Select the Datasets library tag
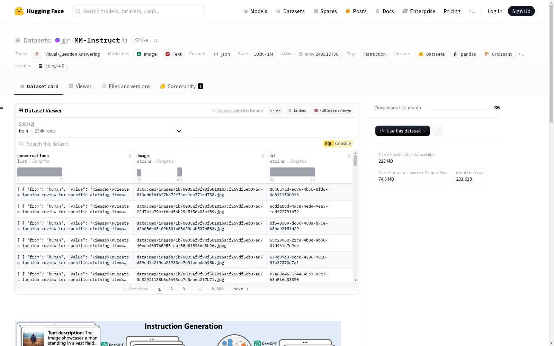Viewport: 554px width, 346px height. pyautogui.click(x=432, y=54)
